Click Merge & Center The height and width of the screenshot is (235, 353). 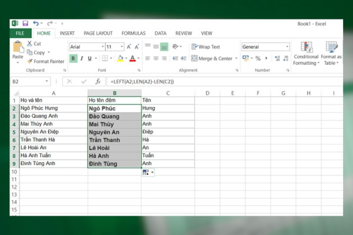(x=212, y=59)
